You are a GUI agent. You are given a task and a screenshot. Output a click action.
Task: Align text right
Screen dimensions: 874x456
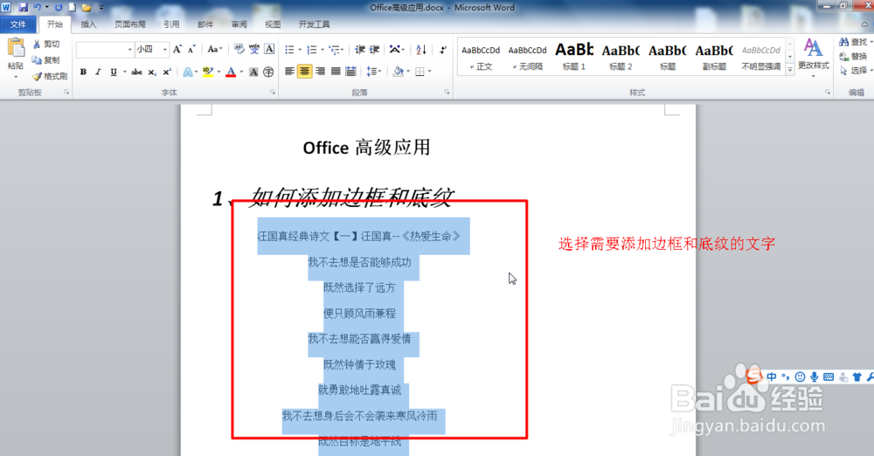[x=320, y=72]
